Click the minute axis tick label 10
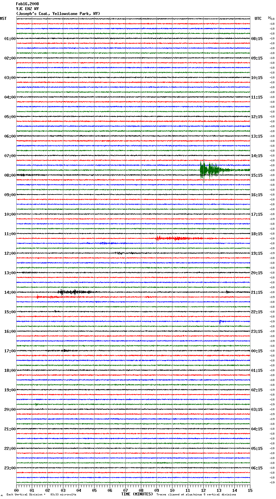 point(172,490)
